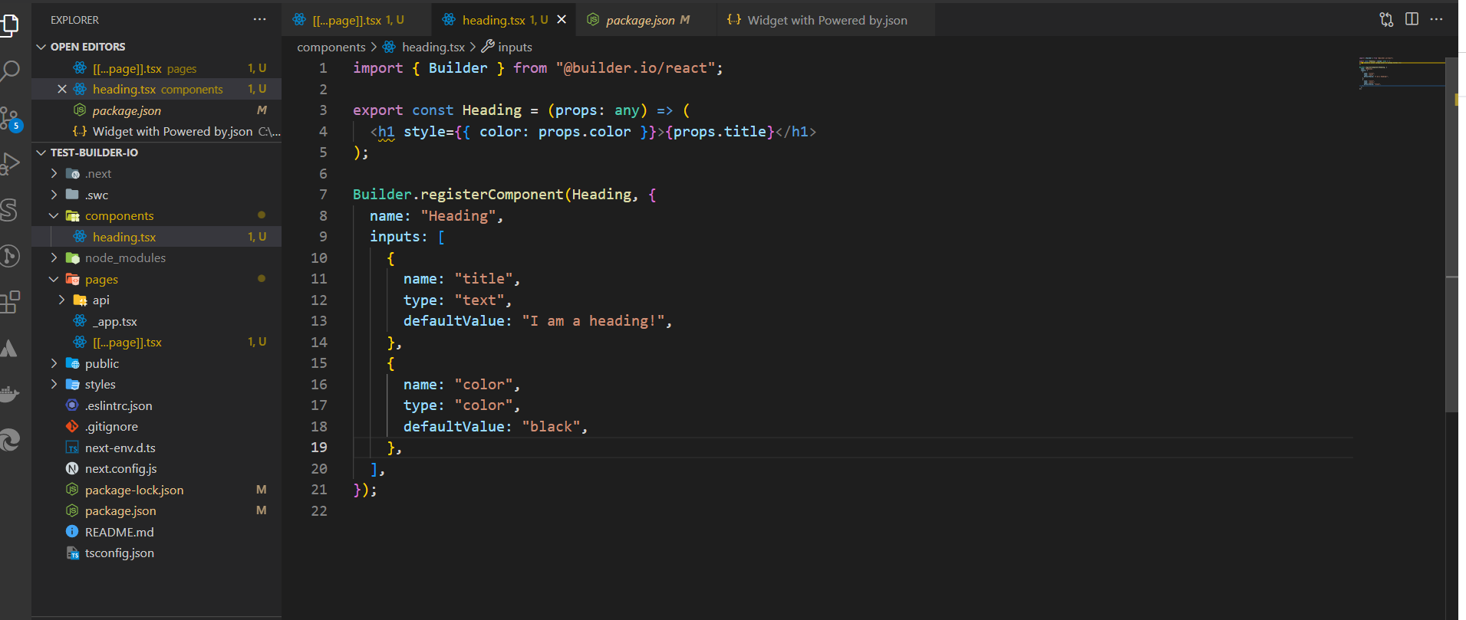Open the Edge browser tools icon

point(10,440)
